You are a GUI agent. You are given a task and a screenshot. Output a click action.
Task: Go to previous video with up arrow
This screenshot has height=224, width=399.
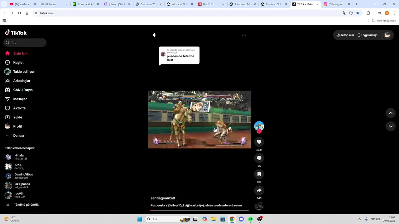click(391, 113)
